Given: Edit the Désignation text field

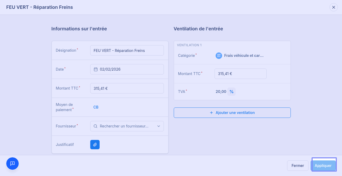Looking at the screenshot, I should pos(127,50).
